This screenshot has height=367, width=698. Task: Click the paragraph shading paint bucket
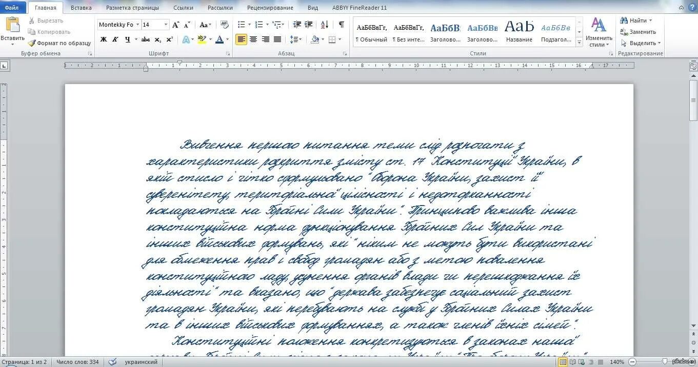point(314,39)
